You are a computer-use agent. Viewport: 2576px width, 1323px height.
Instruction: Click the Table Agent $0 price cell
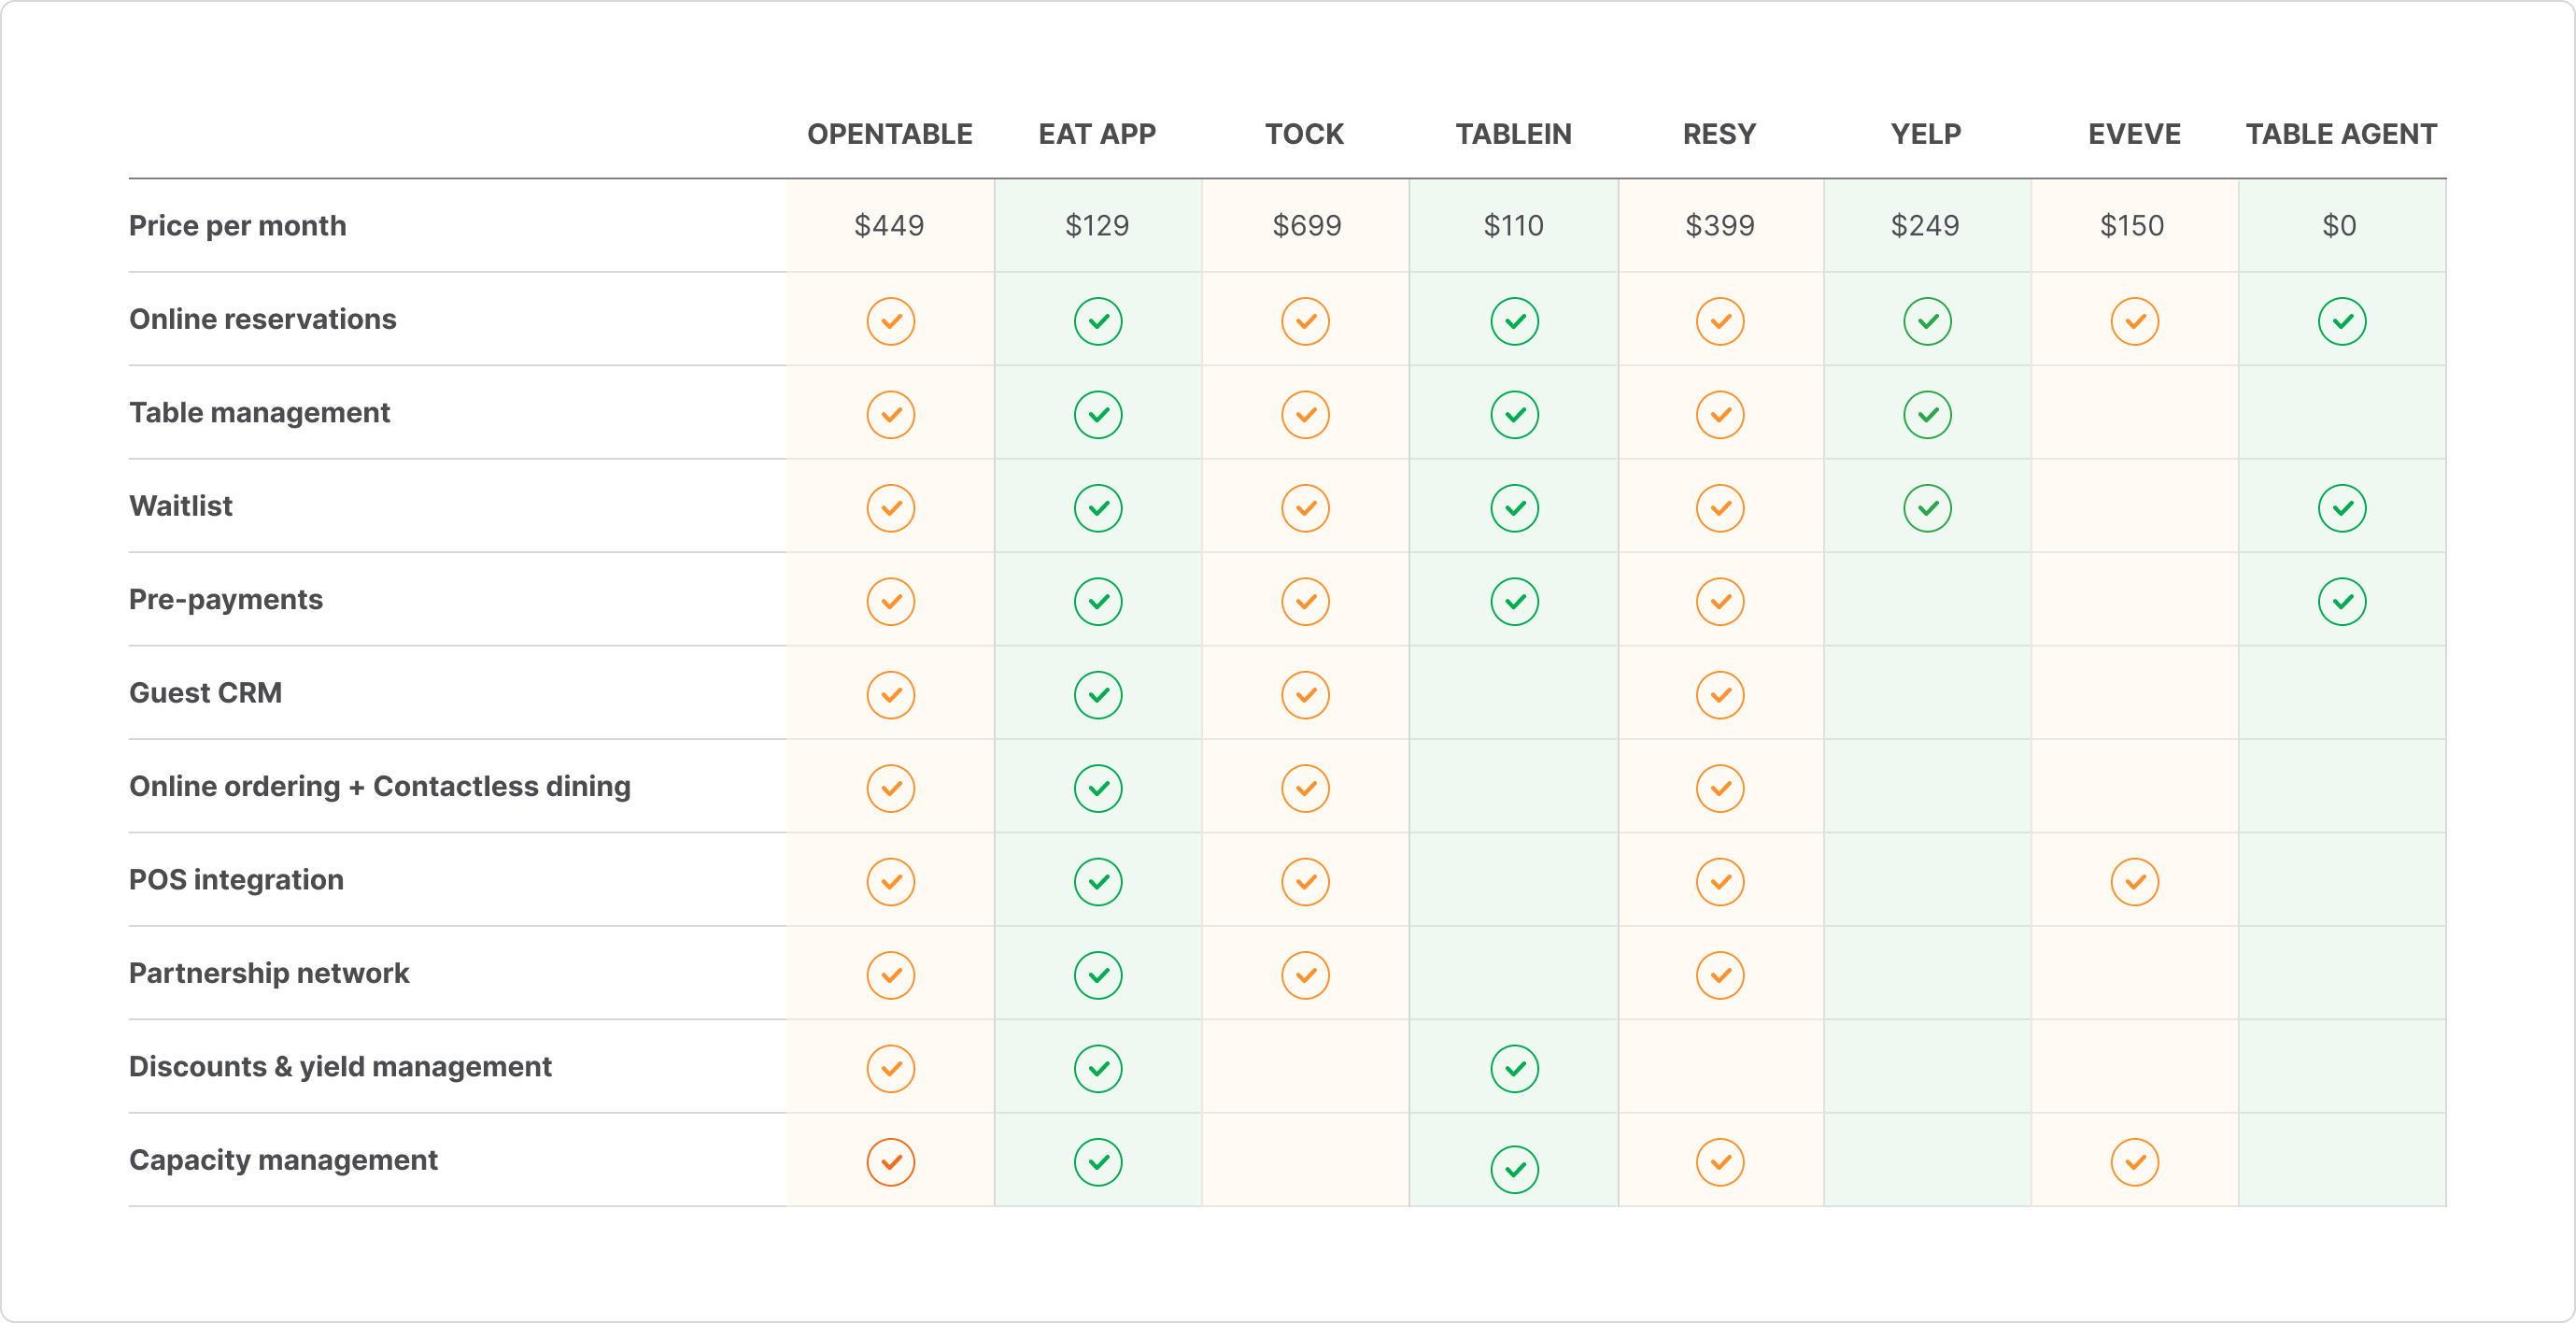point(2342,225)
